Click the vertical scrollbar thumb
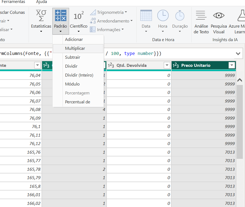Screen dimensions: 245x207 pyautogui.click(x=240, y=122)
